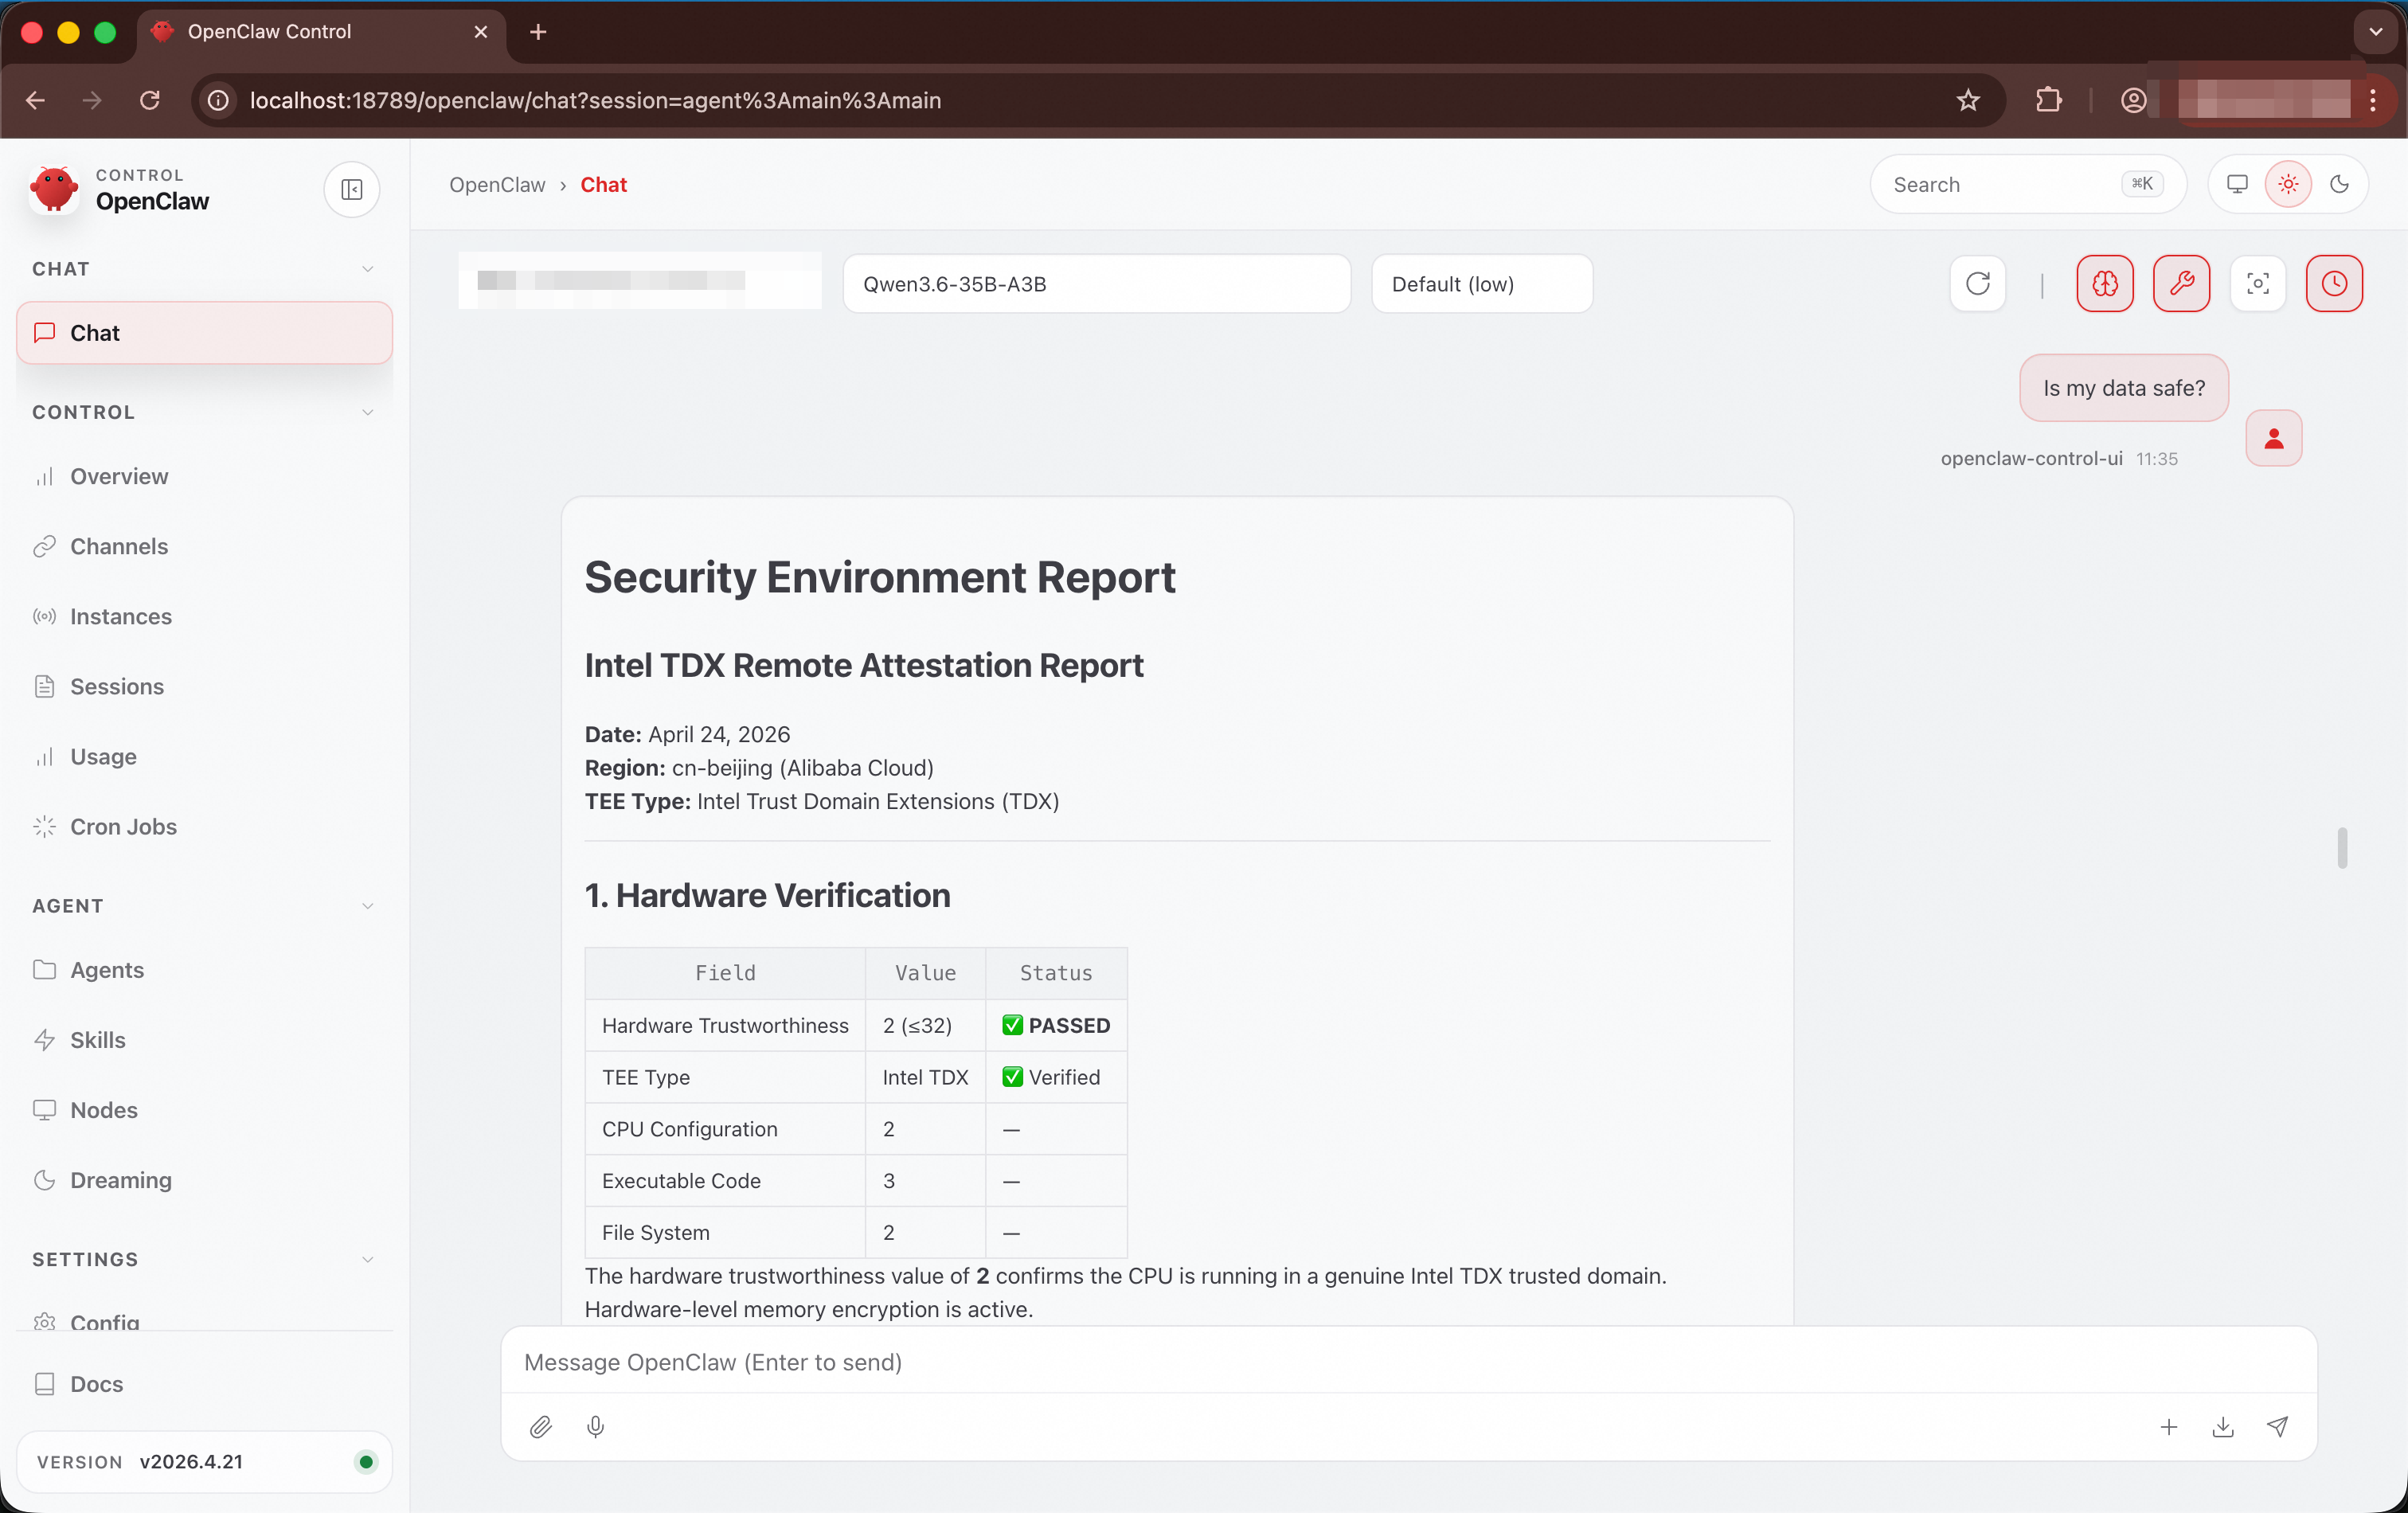
Task: Collapse the sidebar with the panel icon
Action: [x=351, y=189]
